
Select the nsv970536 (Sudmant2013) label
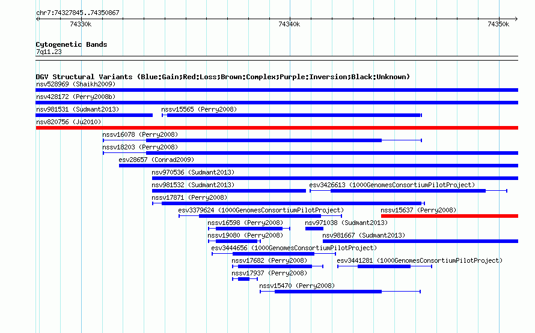coord(193,172)
